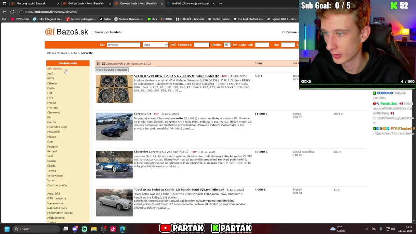
Task: Switch to list view icon in results header
Action: pos(98,64)
